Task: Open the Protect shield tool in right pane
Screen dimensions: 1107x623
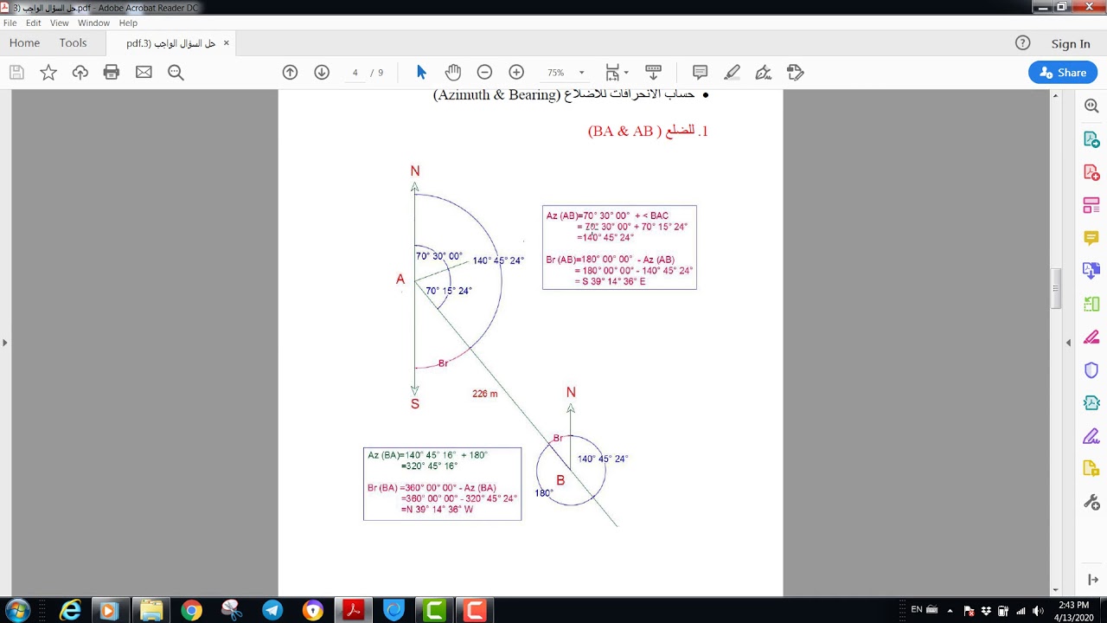Action: click(1091, 370)
